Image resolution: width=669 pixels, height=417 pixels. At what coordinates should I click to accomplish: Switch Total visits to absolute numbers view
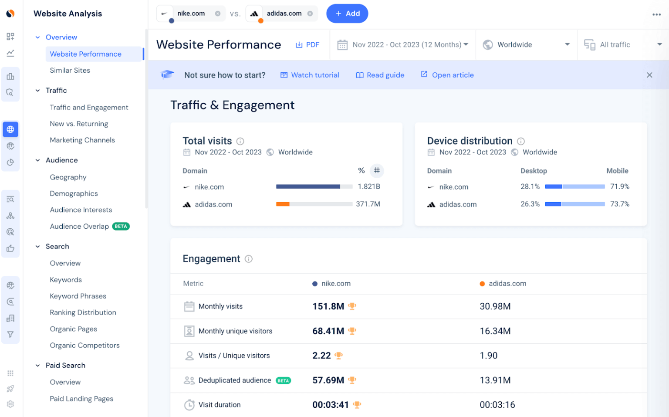coord(376,171)
